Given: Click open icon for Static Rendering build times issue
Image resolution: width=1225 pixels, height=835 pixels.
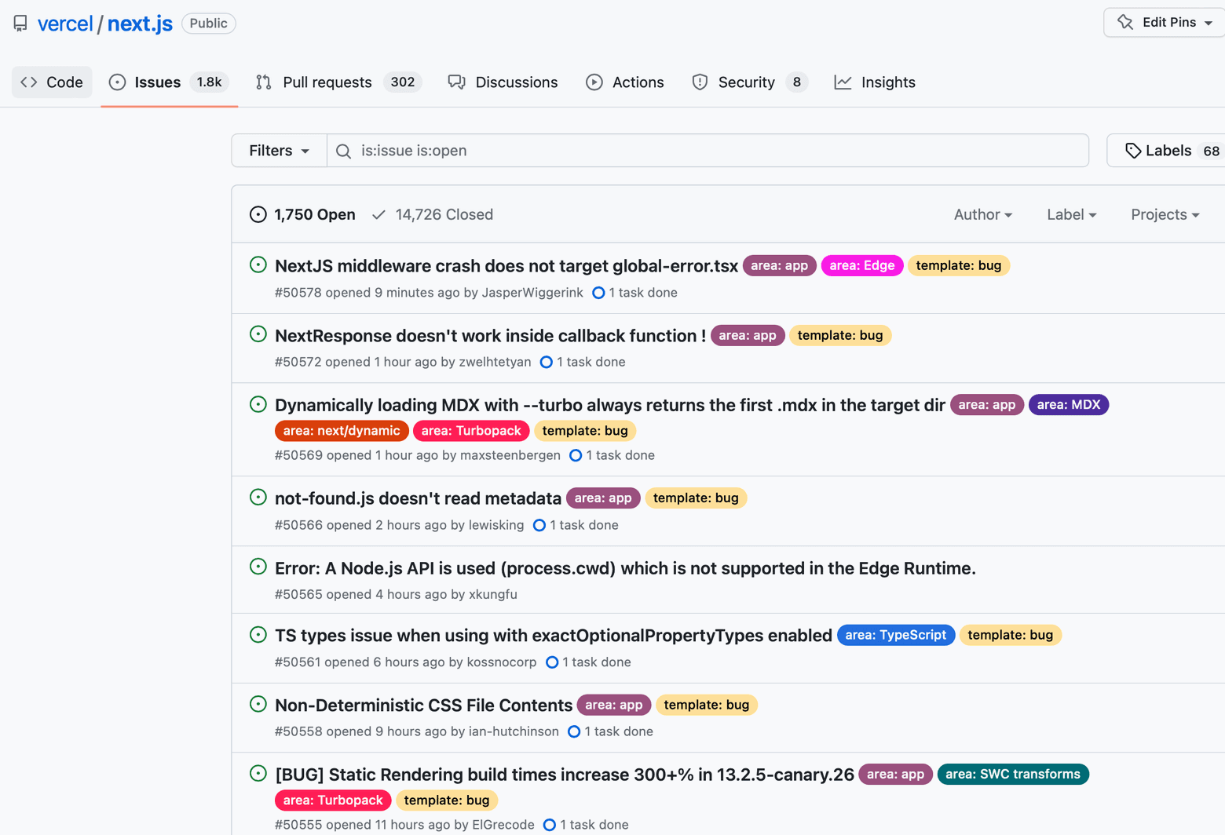Looking at the screenshot, I should point(258,773).
